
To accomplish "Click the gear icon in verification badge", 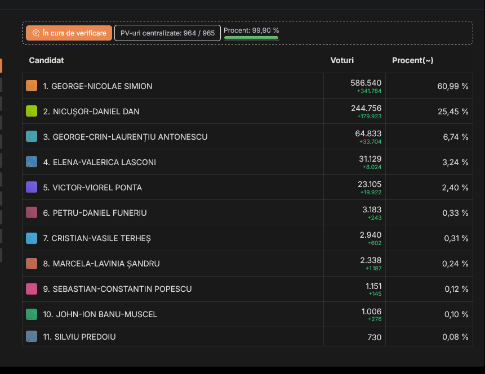I will pos(36,33).
